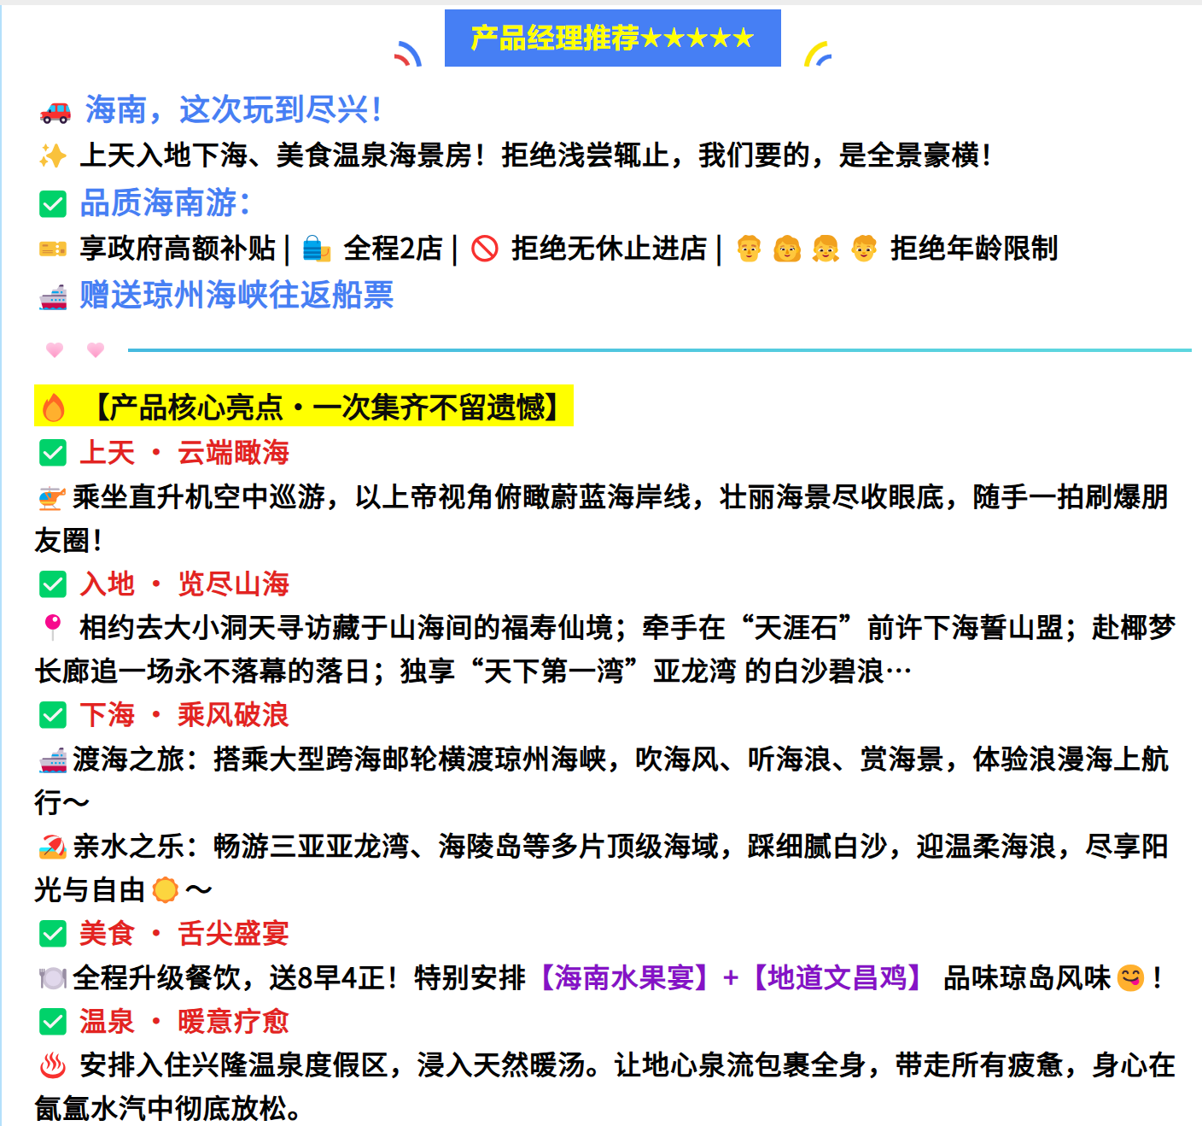Click the purple 【海南水果宴】 text
This screenshot has height=1126, width=1202.
622,977
